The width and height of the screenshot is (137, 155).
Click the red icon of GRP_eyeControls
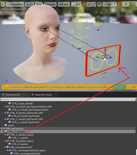(x=4, y=128)
